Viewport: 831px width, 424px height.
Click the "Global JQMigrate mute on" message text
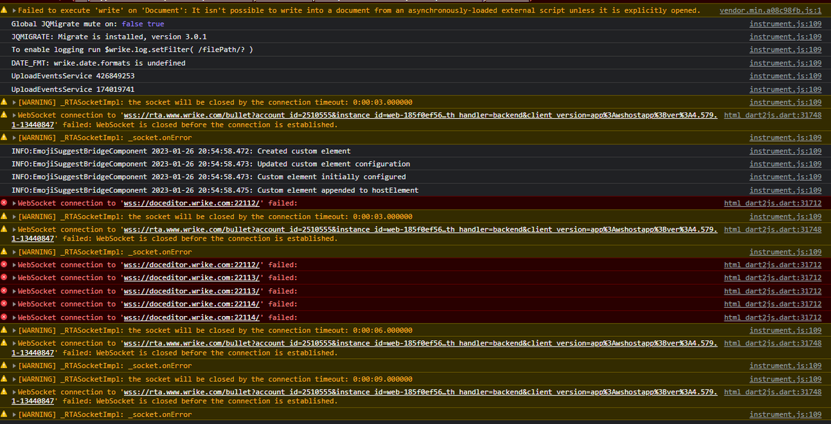[x=88, y=24]
